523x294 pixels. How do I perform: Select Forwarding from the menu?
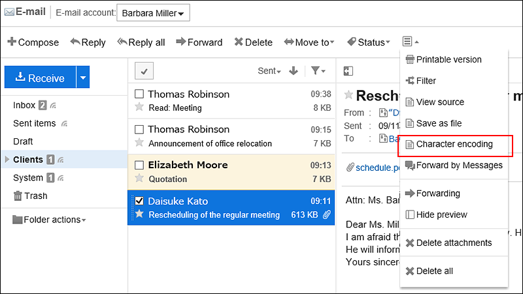click(454, 194)
